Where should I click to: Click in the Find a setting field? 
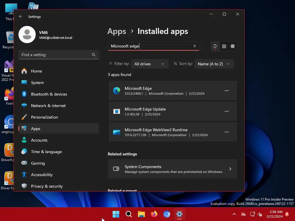(x=59, y=55)
